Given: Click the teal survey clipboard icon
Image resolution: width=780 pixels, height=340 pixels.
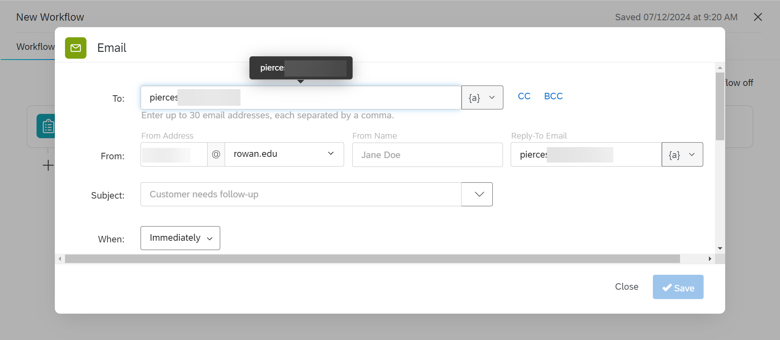Looking at the screenshot, I should click(47, 126).
